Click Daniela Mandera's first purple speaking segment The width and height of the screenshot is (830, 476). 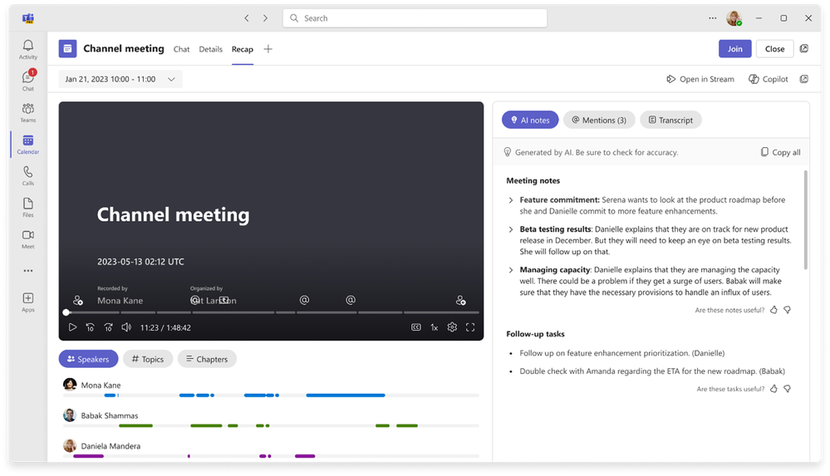(x=88, y=456)
